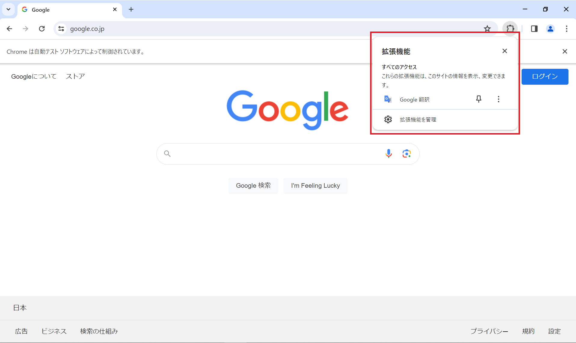The height and width of the screenshot is (343, 576).
Task: Open the side panel icon
Action: [x=534, y=29]
